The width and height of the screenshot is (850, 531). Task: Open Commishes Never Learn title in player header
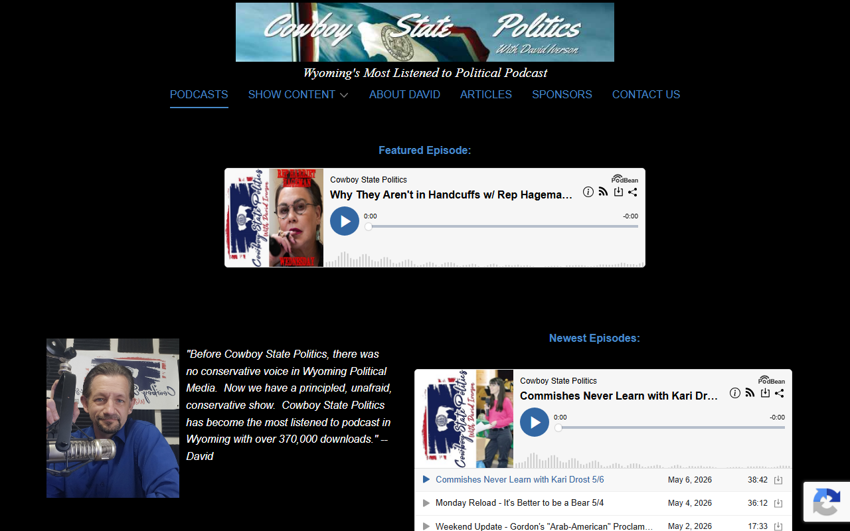619,396
